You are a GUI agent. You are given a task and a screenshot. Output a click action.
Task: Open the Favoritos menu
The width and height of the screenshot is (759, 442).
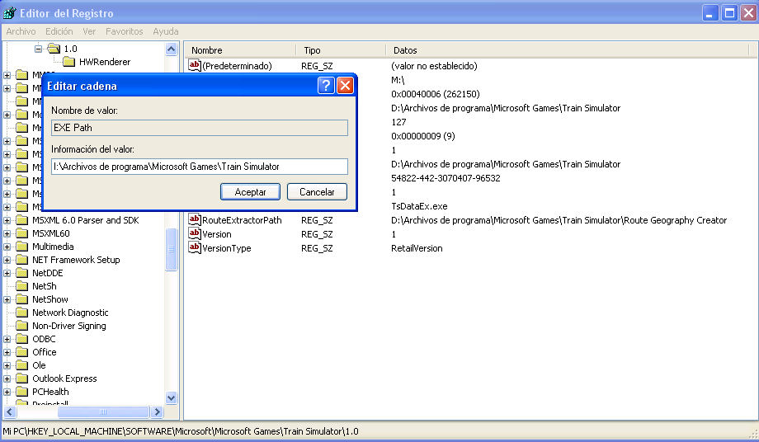pos(124,31)
